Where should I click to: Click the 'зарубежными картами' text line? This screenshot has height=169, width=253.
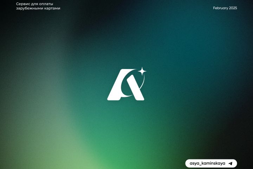(38, 8)
